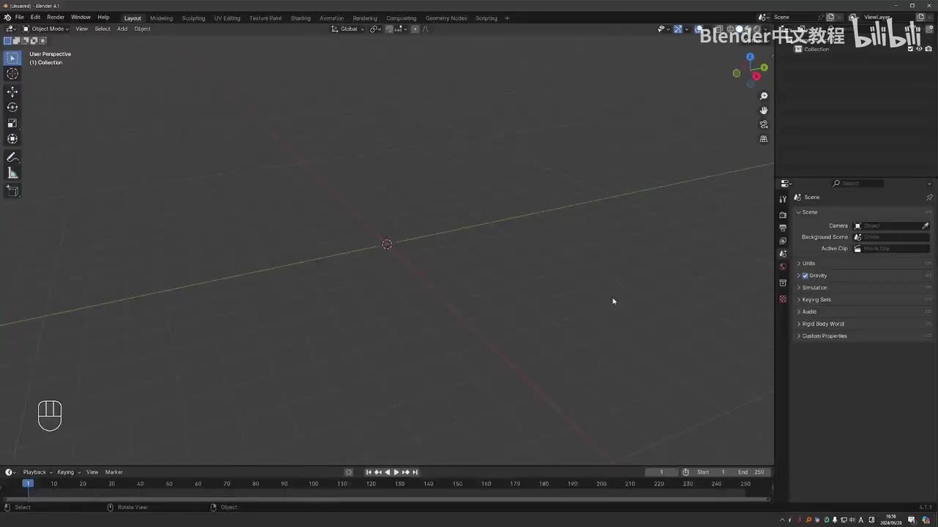Activate the Transform tool
This screenshot has width=938, height=527.
pyautogui.click(x=12, y=138)
